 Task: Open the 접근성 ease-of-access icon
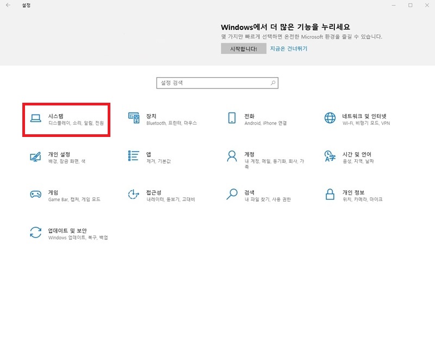[x=133, y=194]
